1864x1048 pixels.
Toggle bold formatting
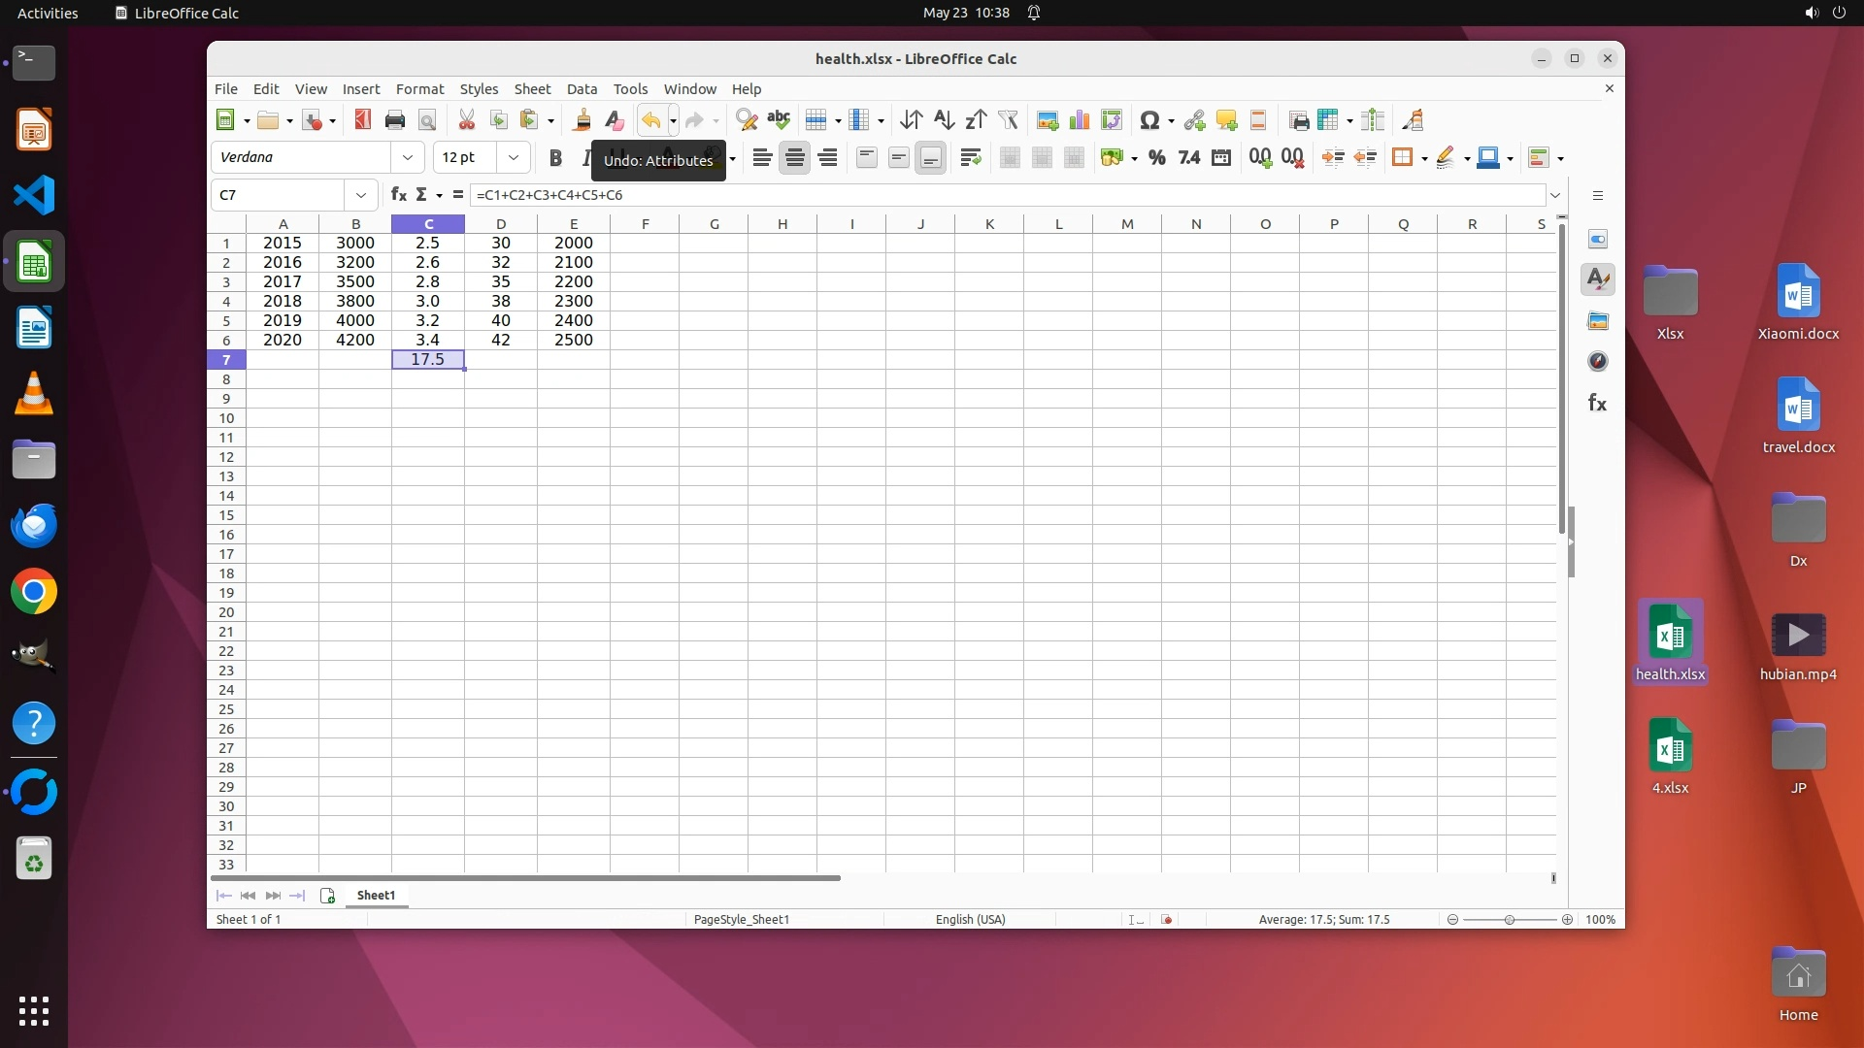[555, 157]
